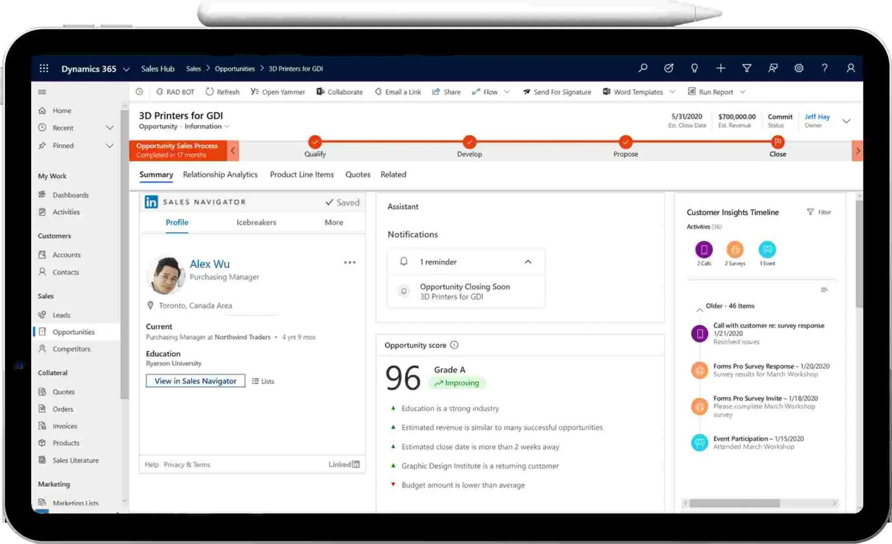Open the Run Report dropdown
Image resolution: width=892 pixels, height=544 pixels.
coord(743,92)
